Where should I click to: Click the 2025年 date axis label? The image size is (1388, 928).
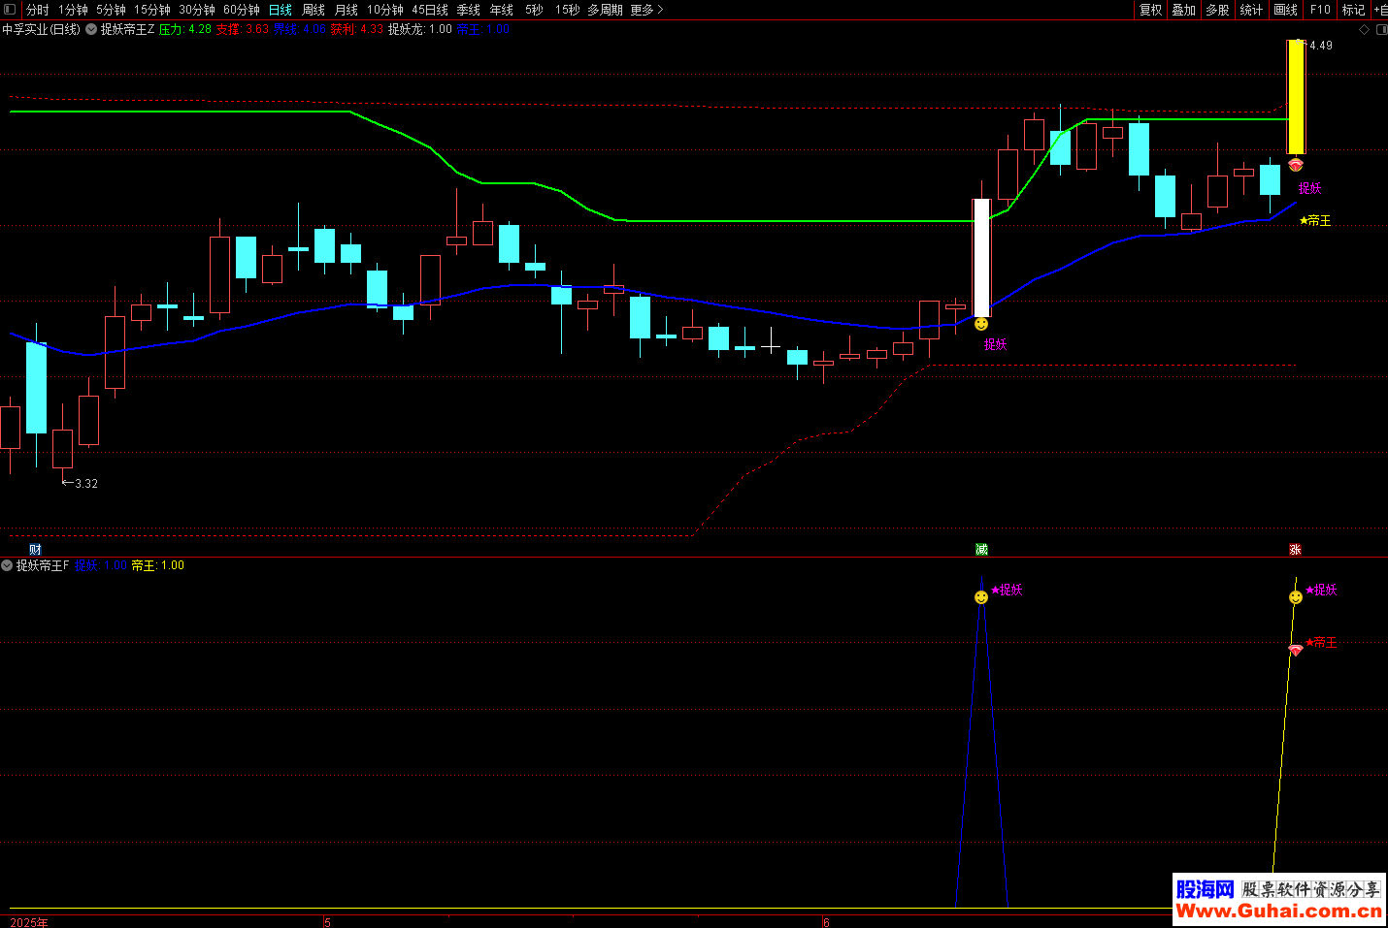tap(29, 922)
